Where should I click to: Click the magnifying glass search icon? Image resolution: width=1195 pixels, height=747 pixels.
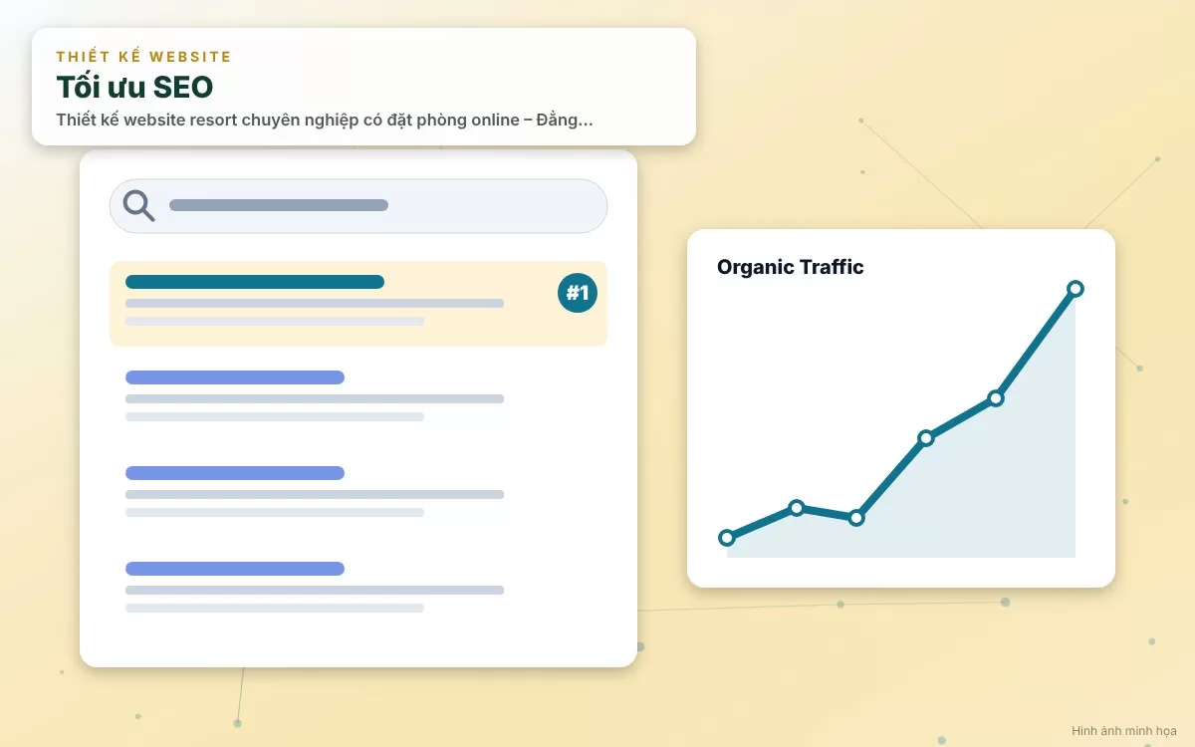pos(139,205)
